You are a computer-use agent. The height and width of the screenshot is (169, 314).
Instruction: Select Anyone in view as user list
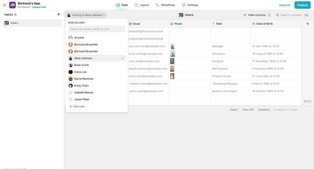(79, 38)
